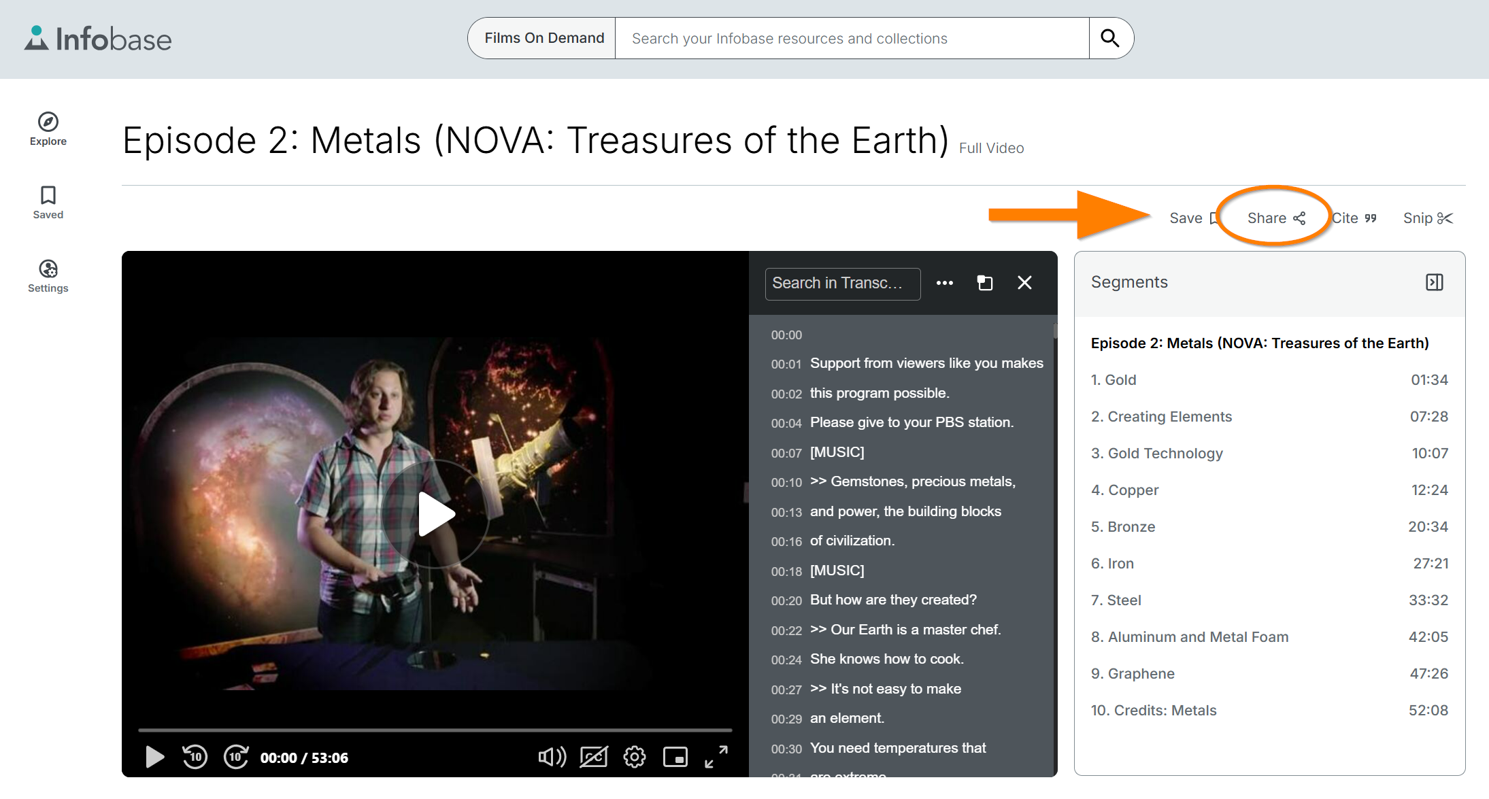Mute the video volume
The image size is (1489, 799).
click(x=552, y=757)
